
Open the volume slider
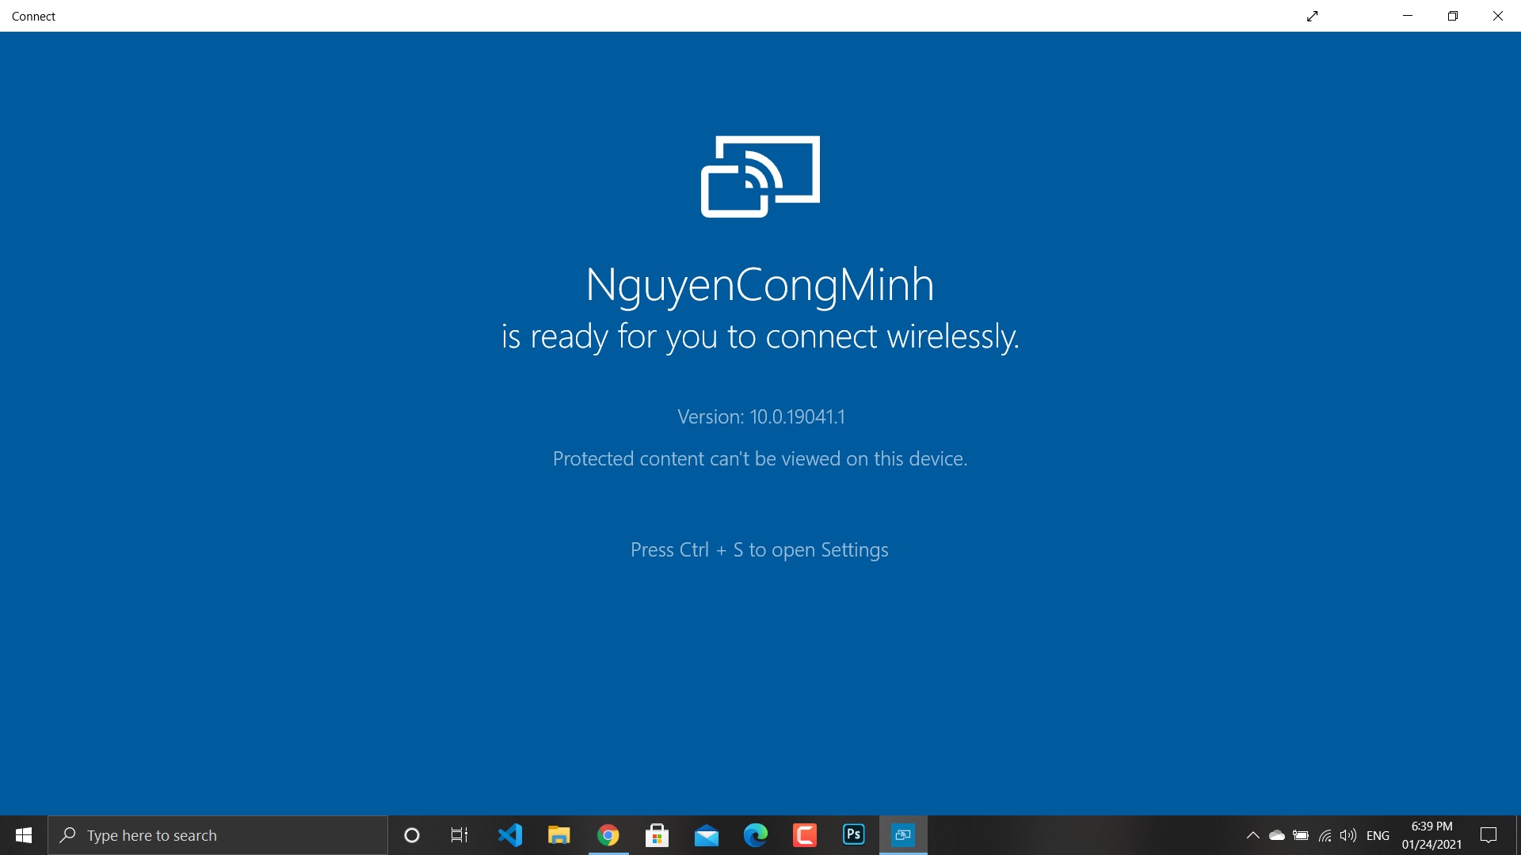[1349, 835]
